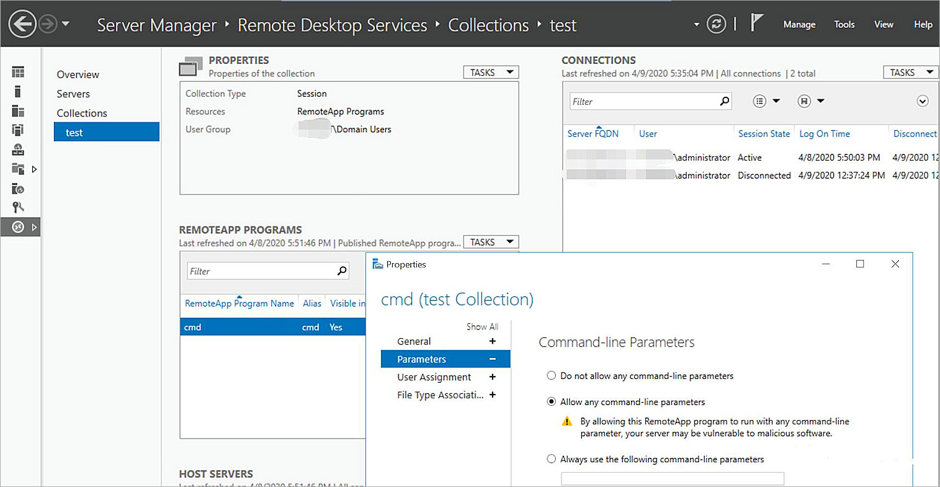The image size is (940, 487).
Task: Choose 'Always use the following command-line parameters'
Action: coord(551,459)
